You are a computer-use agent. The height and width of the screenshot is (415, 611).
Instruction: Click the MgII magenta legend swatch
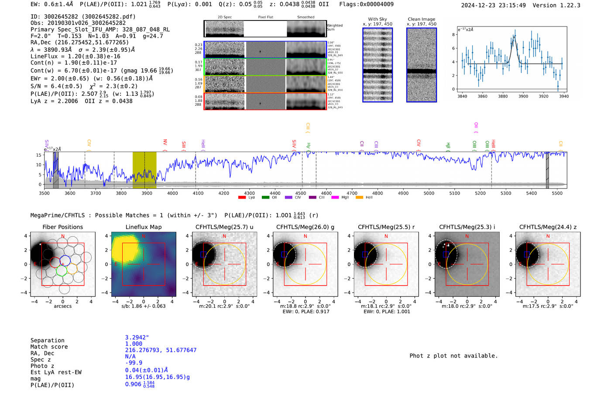[x=335, y=198]
